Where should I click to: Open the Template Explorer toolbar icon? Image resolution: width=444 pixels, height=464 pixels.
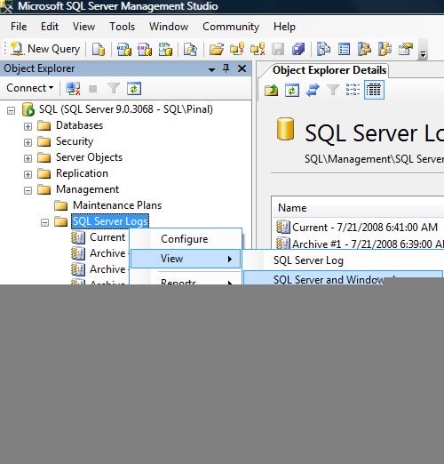point(385,49)
